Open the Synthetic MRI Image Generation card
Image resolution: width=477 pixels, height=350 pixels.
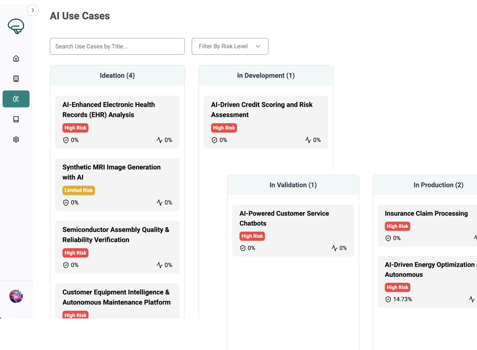click(x=112, y=172)
